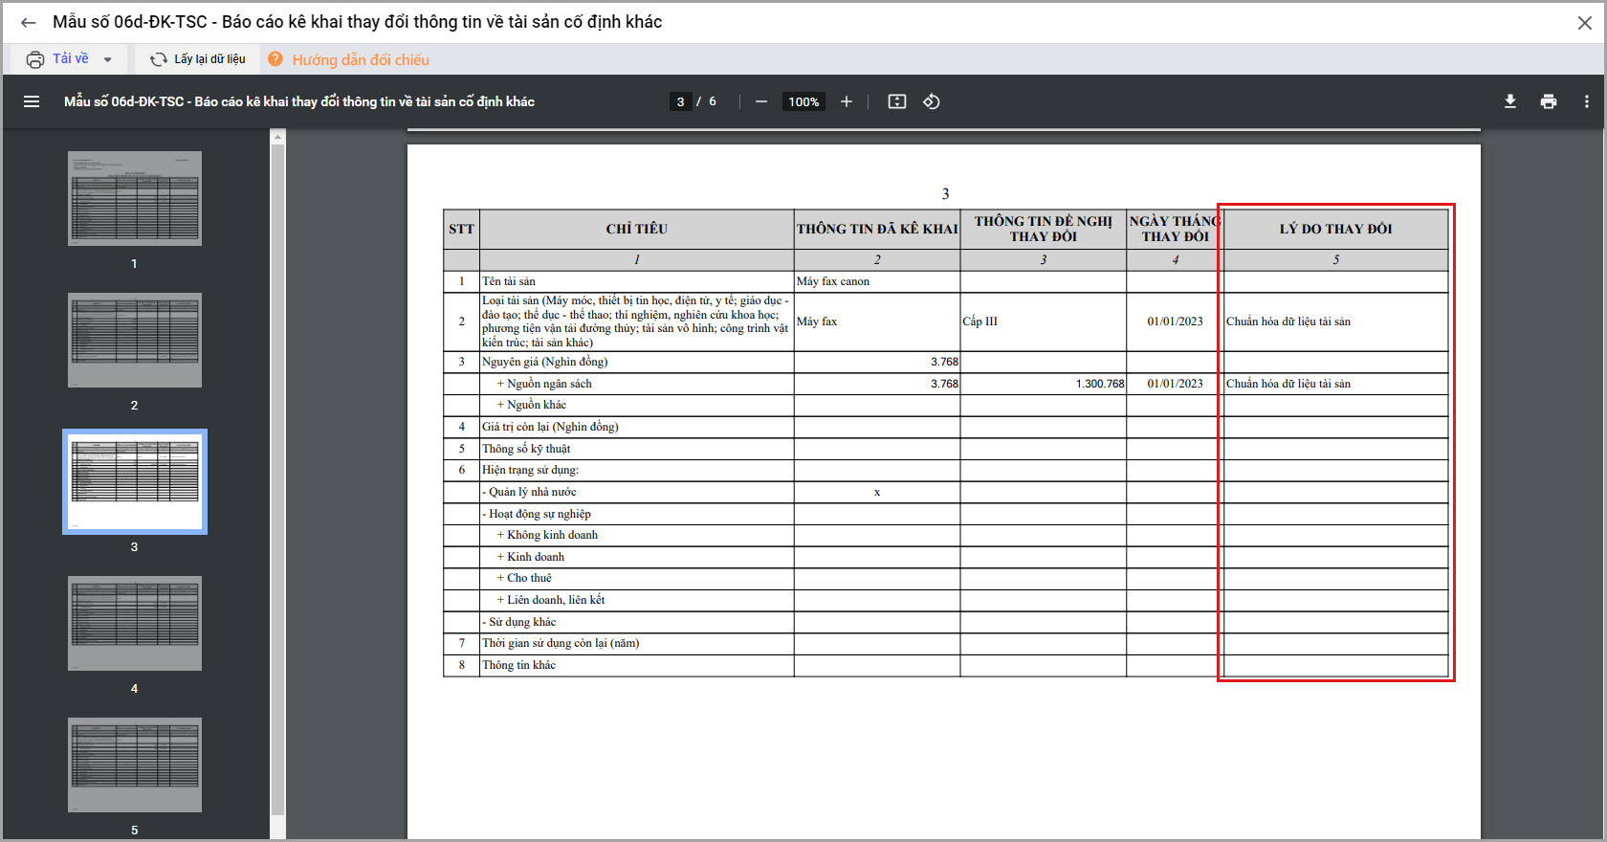Image resolution: width=1607 pixels, height=842 pixels.
Task: Rotate the document counterclockwise
Action: (932, 101)
